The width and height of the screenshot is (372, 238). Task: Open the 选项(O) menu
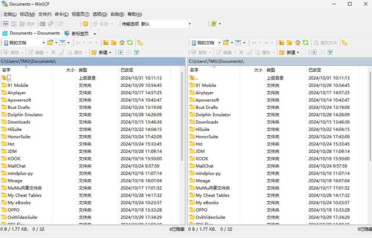(100, 14)
